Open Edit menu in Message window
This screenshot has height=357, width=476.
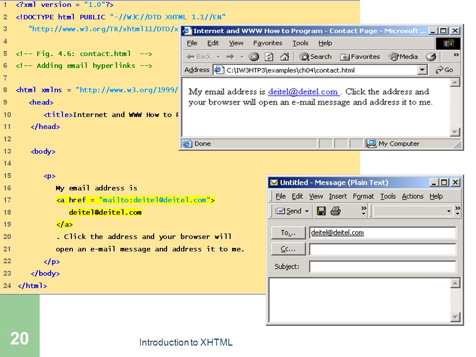[297, 196]
